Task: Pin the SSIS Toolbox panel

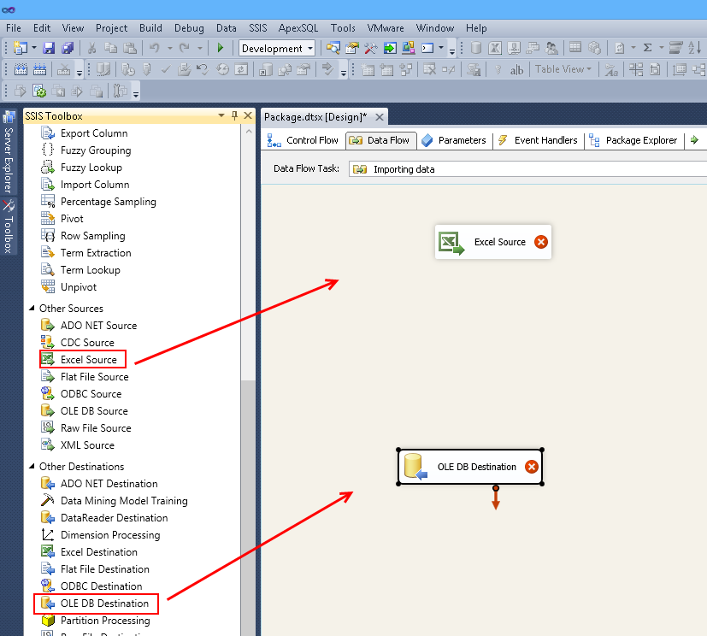Action: (235, 115)
